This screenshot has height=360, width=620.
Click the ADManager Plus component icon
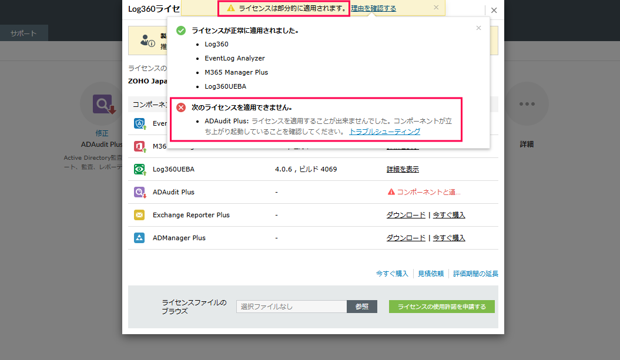[x=139, y=238]
